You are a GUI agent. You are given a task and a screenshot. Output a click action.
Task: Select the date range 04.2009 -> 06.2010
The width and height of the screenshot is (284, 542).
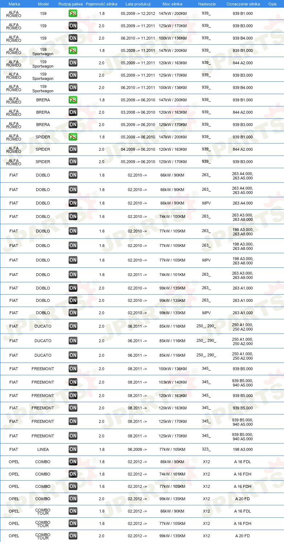tap(138, 149)
